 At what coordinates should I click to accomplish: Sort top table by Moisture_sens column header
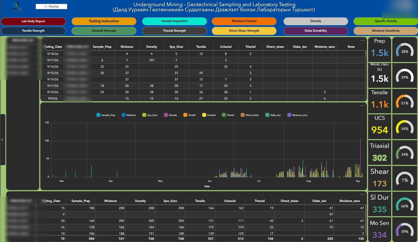tap(325, 47)
